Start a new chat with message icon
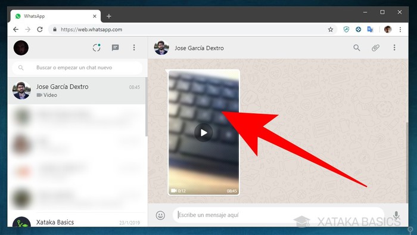 115,48
